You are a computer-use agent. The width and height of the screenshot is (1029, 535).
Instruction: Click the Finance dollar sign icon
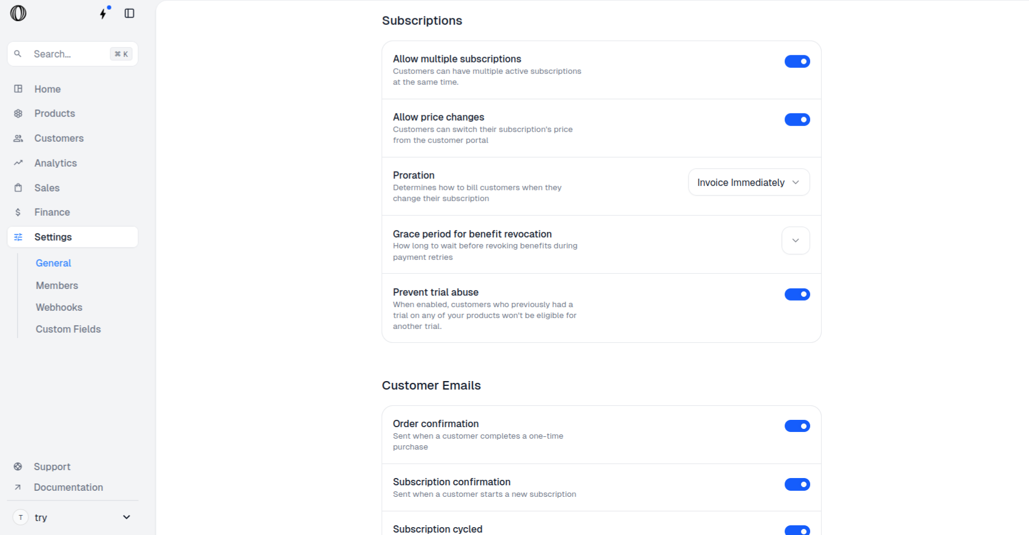pyautogui.click(x=18, y=213)
